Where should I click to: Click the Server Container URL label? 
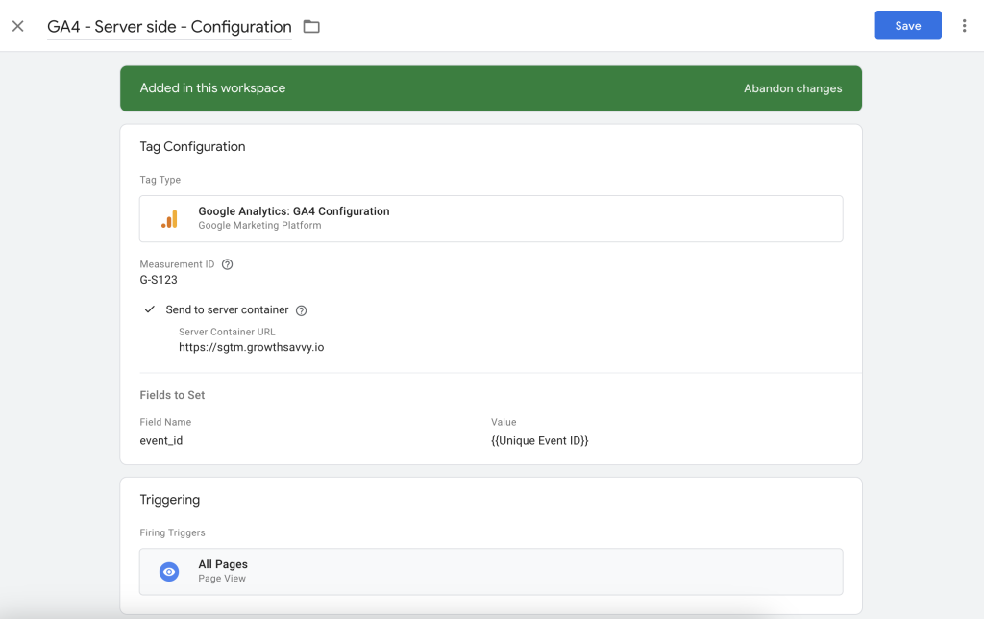tap(227, 332)
